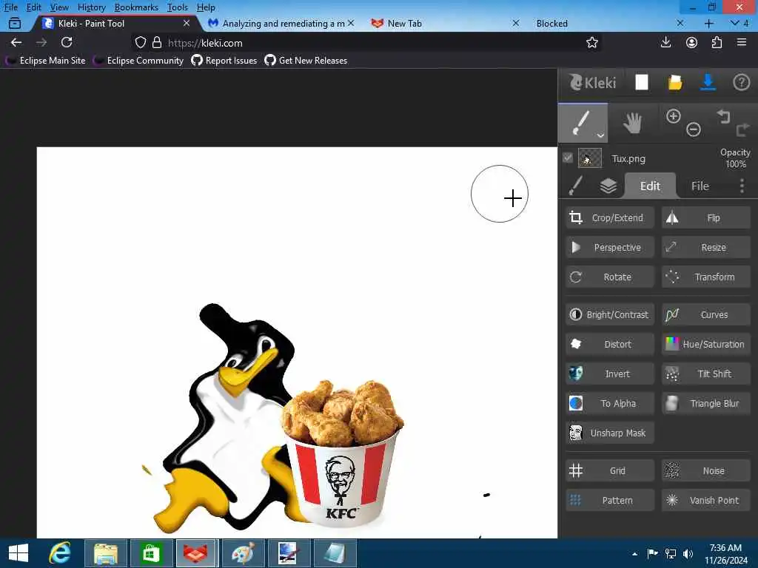Open Report Issues bookmark
758x568 pixels.
(x=224, y=61)
